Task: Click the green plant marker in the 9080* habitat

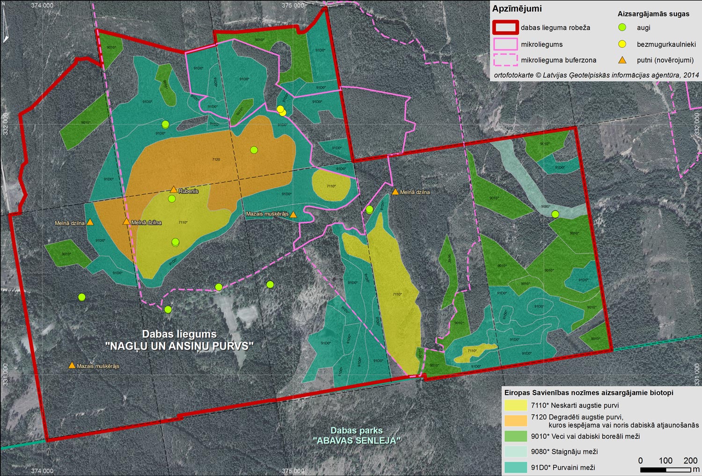Action: click(x=555, y=214)
